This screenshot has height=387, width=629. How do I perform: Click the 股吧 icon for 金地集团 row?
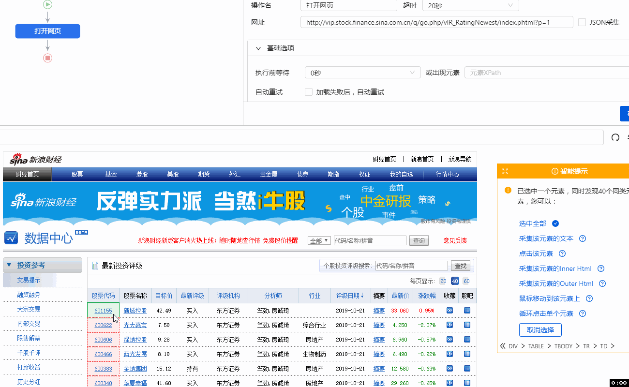[x=467, y=369]
